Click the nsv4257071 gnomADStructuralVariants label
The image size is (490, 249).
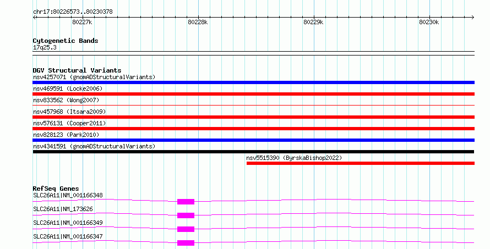pyautogui.click(x=94, y=77)
